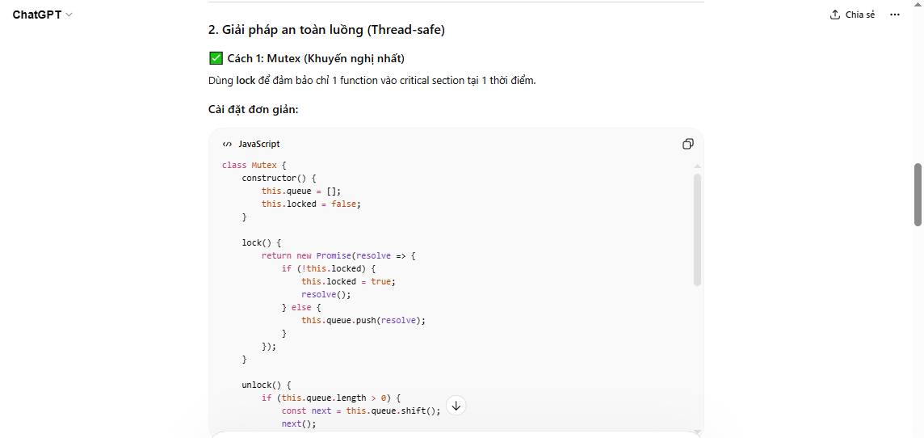Screen dimensions: 924x438
Task: Click the code block scroll-up arrow
Action: coord(697,166)
